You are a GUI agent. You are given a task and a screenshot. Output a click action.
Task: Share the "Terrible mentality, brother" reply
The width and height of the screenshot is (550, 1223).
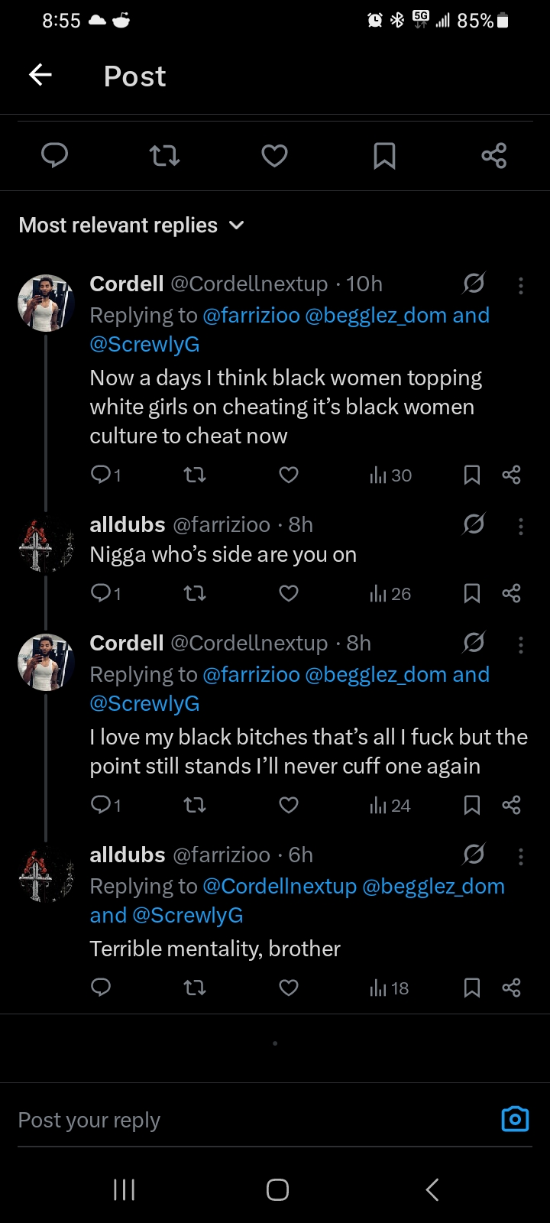pyautogui.click(x=511, y=988)
